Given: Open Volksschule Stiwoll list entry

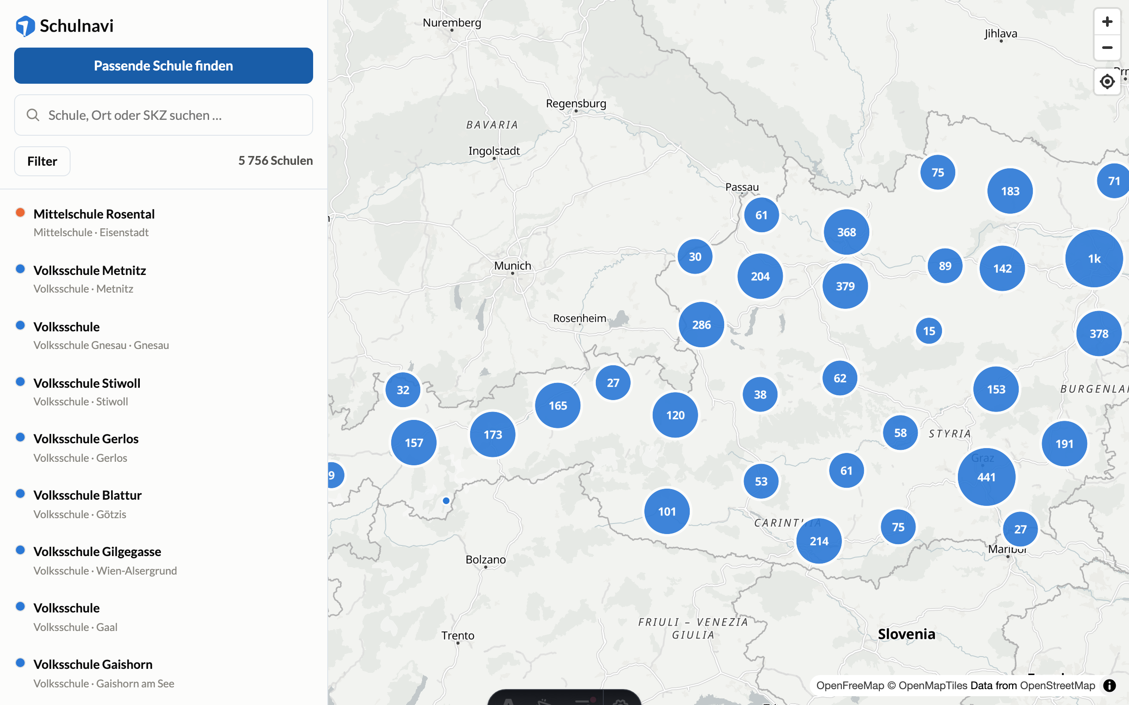Looking at the screenshot, I should coord(163,392).
